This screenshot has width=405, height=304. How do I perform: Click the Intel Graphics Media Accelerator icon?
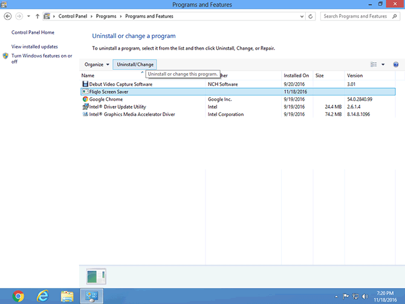85,114
